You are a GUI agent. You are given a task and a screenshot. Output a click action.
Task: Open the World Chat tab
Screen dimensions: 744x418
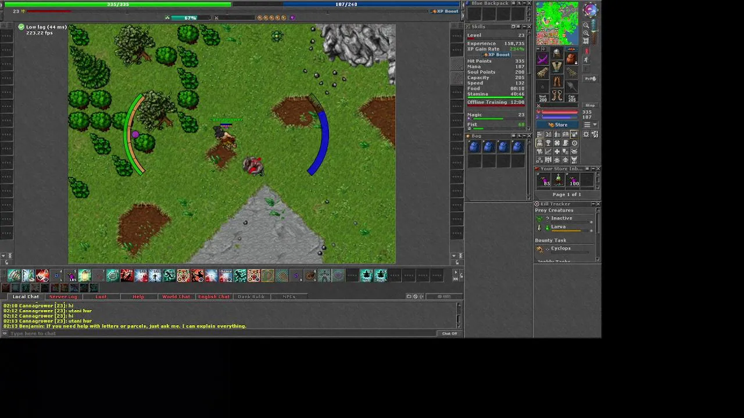pyautogui.click(x=176, y=297)
